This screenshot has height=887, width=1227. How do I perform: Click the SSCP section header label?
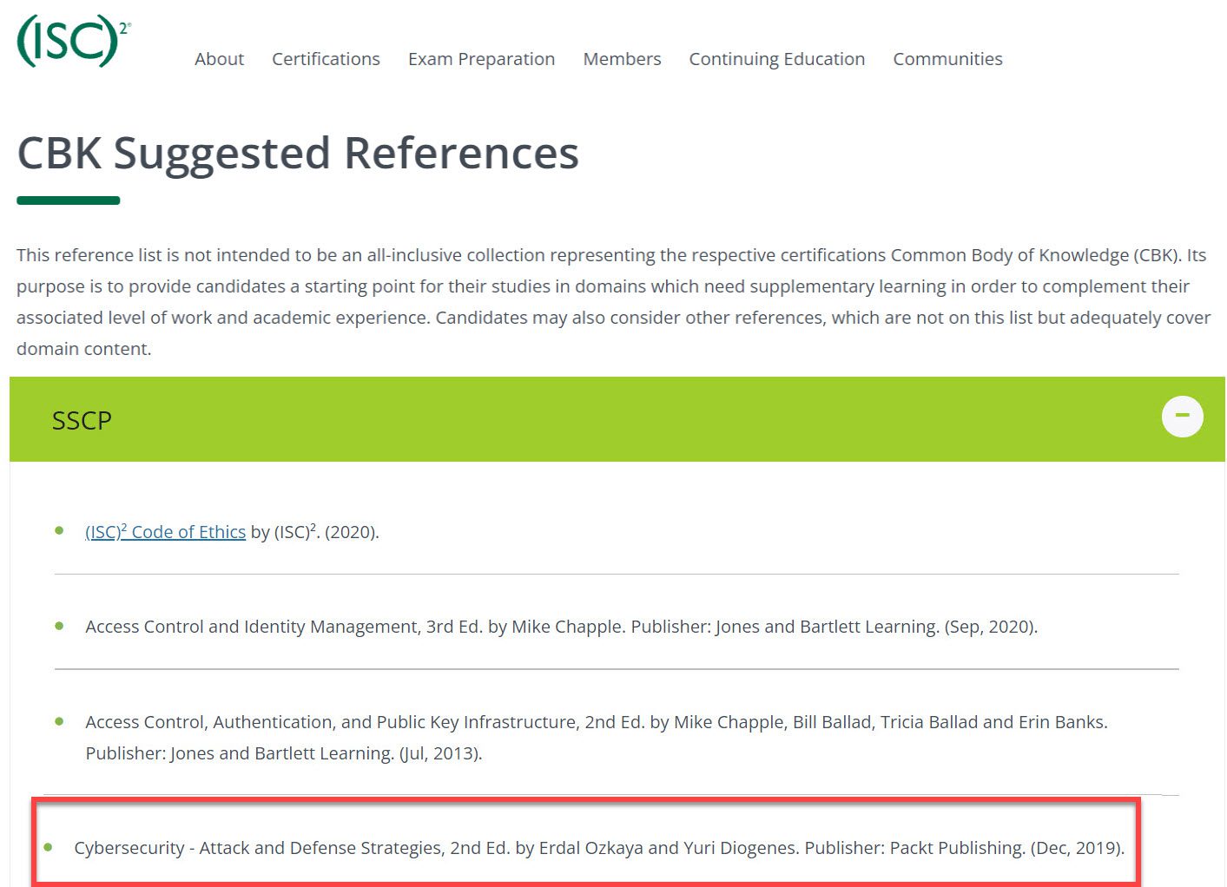pyautogui.click(x=82, y=420)
